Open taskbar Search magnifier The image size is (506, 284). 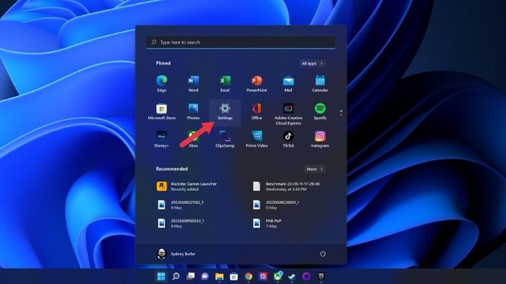click(x=176, y=276)
